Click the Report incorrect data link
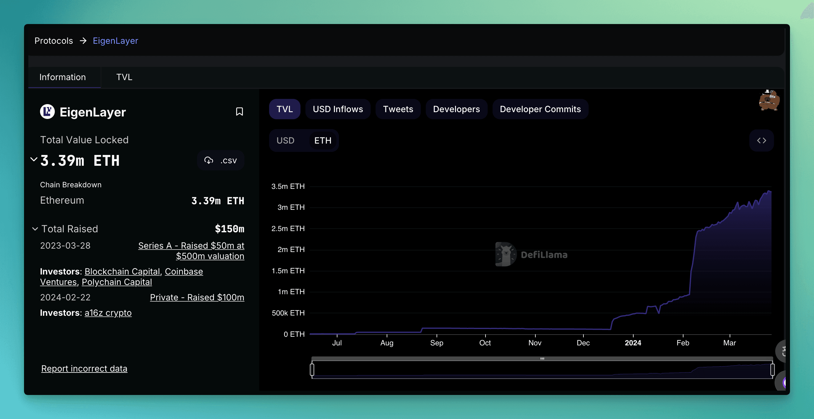 (84, 368)
